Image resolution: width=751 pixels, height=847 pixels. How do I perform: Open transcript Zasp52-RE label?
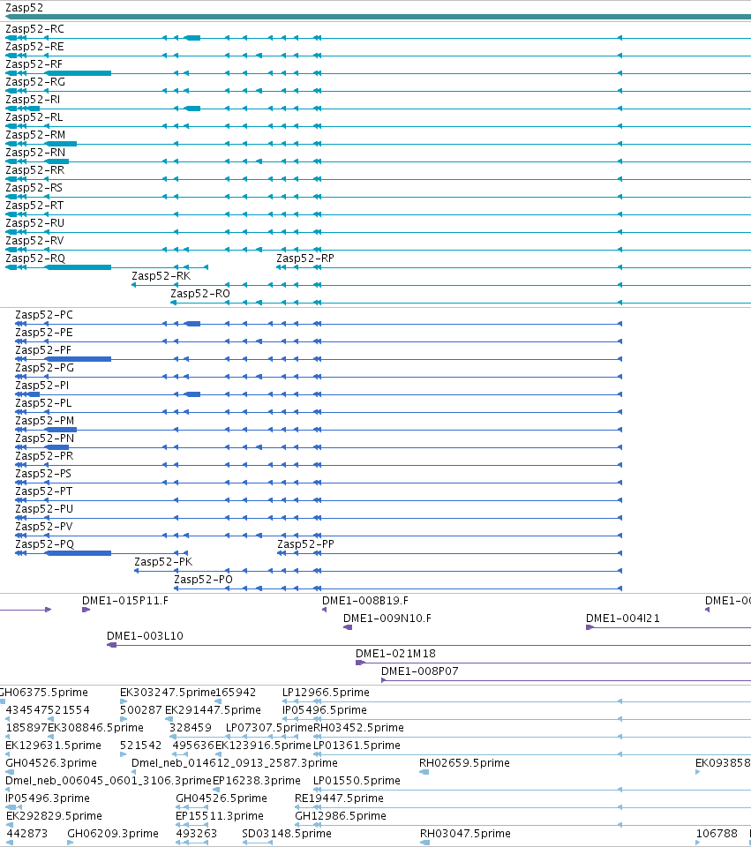pyautogui.click(x=34, y=47)
